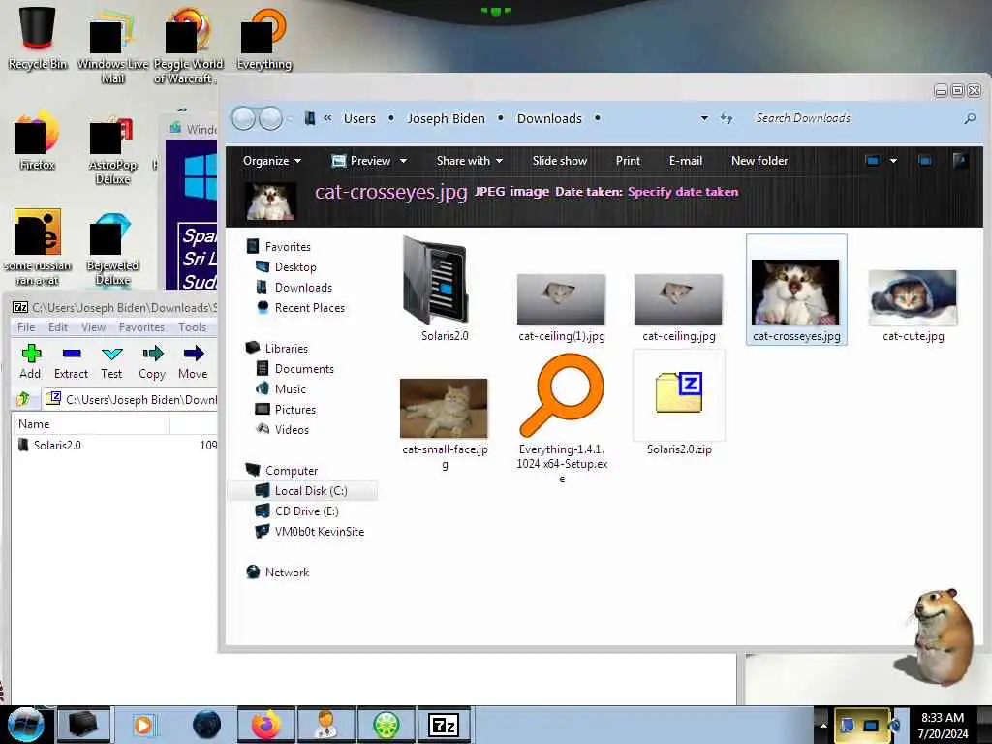Select Solaris2.0 row in 7-Zip list
The image size is (992, 744).
click(x=115, y=446)
